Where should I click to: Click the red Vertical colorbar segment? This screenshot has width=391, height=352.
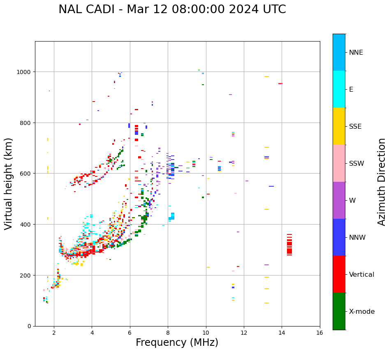point(339,274)
